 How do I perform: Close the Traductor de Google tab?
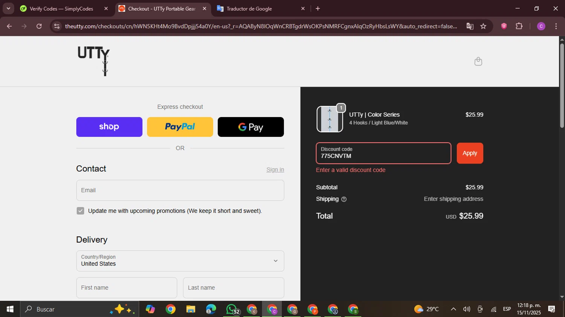(303, 9)
